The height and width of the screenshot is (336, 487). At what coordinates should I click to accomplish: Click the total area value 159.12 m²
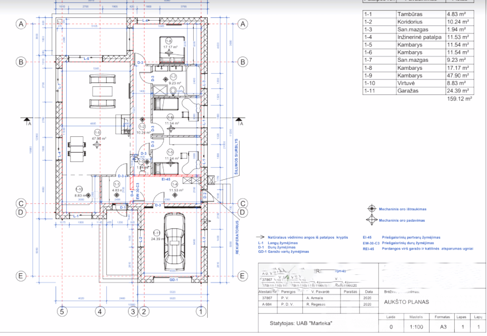coord(459,99)
